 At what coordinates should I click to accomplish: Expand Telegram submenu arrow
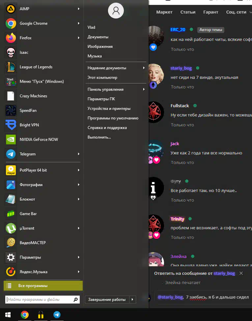[79, 154]
